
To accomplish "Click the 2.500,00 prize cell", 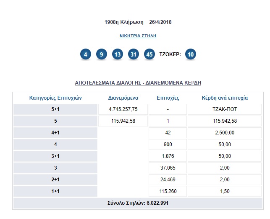I will [225, 133].
